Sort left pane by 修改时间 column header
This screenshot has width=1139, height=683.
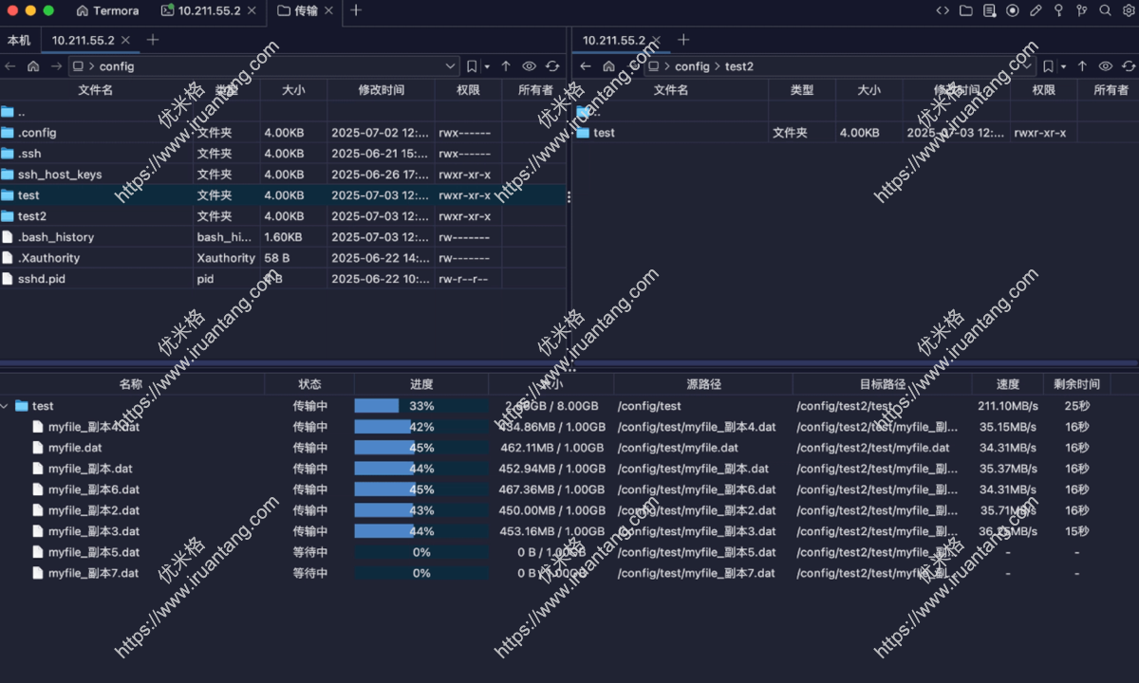[381, 90]
